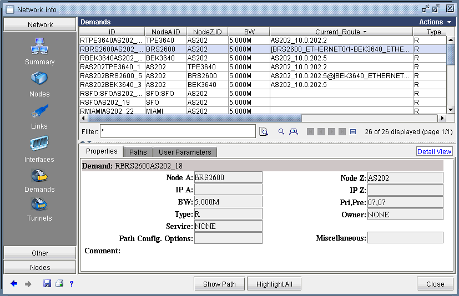Open the Detail View link
Image resolution: width=459 pixels, height=296 pixels.
(x=435, y=151)
